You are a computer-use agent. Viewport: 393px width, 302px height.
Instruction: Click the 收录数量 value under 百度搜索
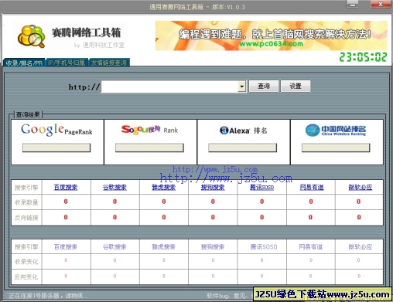tap(66, 202)
